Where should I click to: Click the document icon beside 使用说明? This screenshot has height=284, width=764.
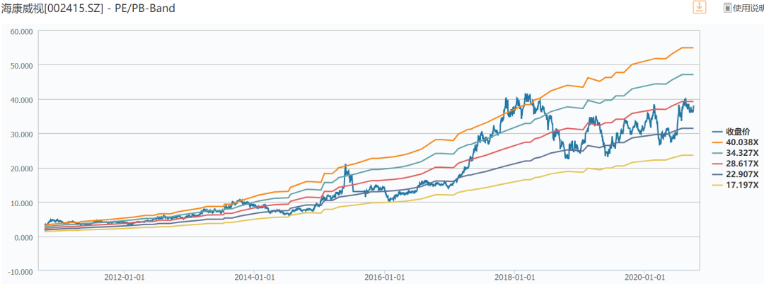(x=727, y=8)
